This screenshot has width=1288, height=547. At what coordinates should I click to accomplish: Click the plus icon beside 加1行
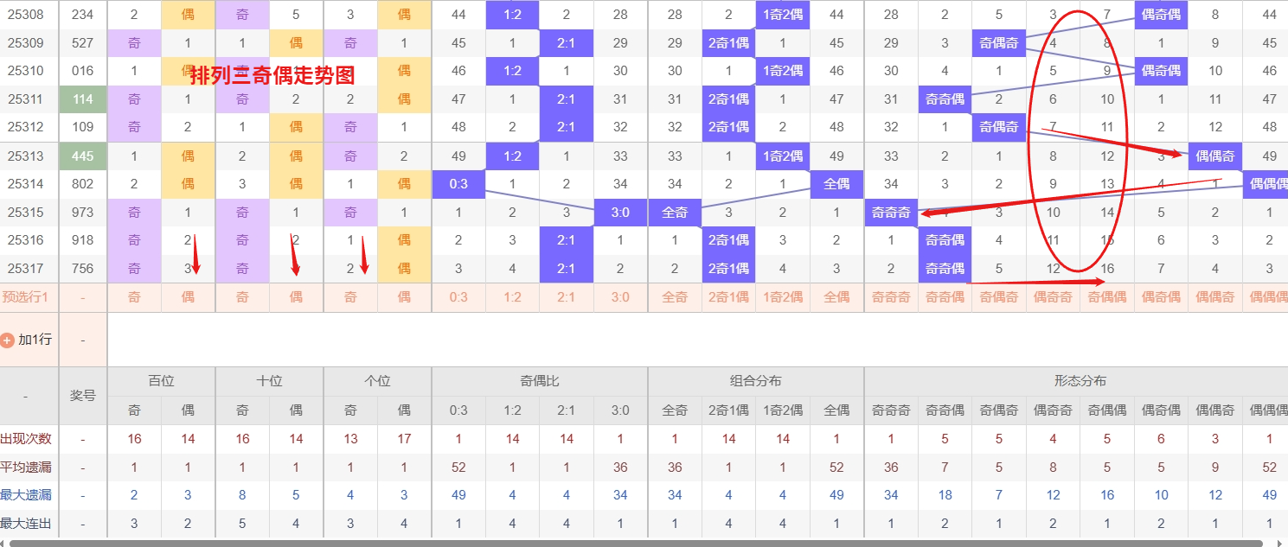point(8,340)
